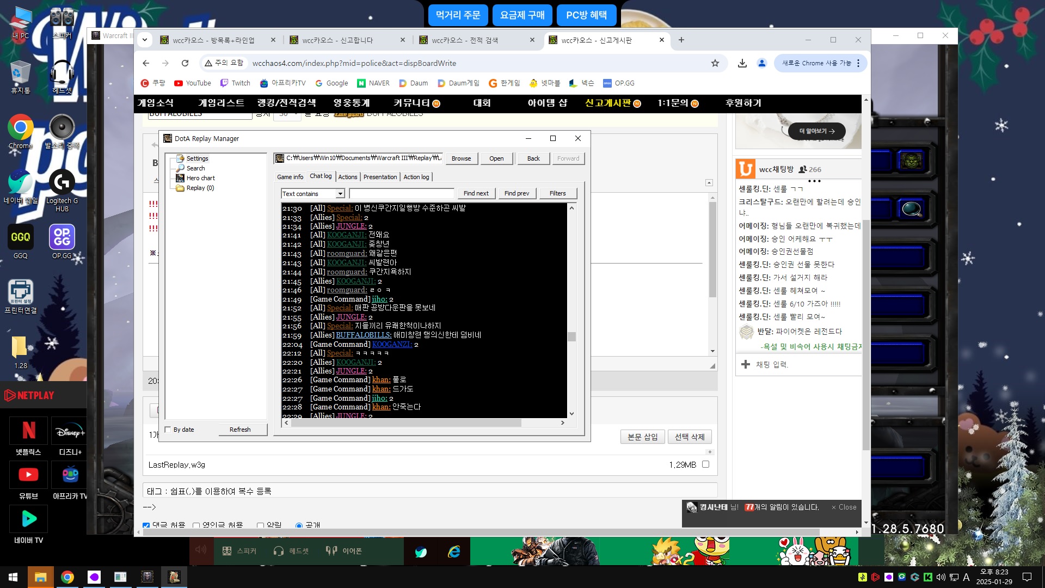Open the 아이템 샵 menu item

pos(547,103)
